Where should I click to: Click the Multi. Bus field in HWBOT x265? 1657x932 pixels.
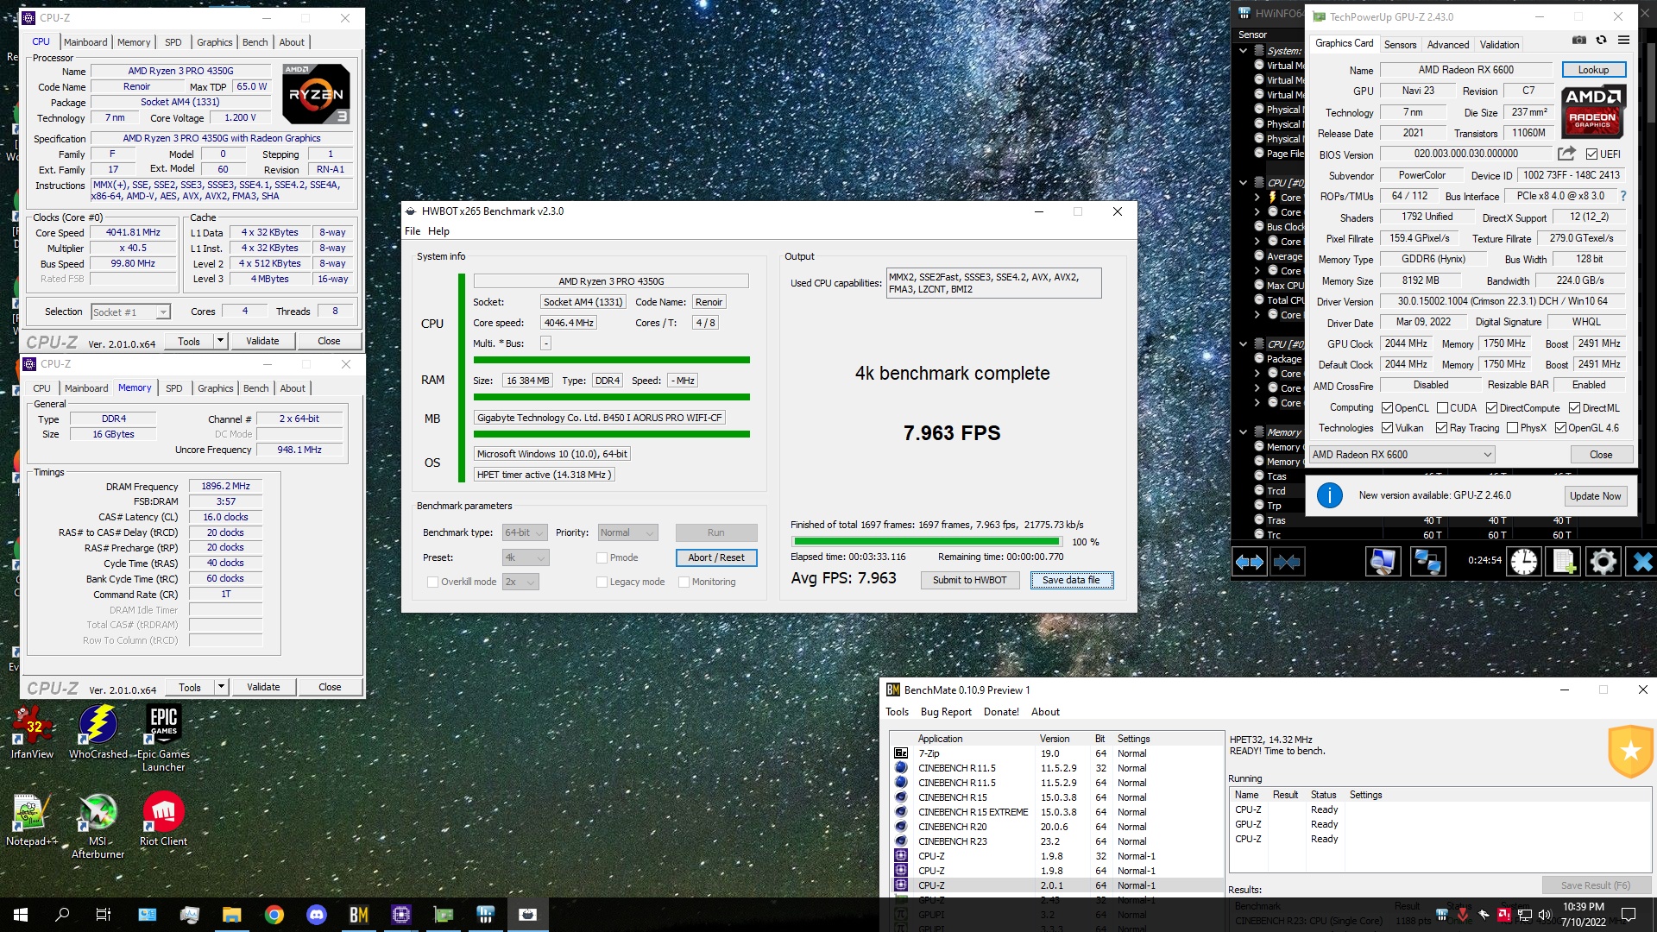(x=545, y=343)
